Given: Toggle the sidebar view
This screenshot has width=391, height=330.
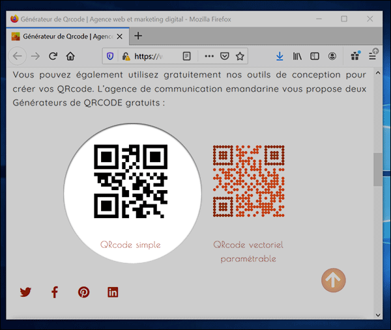Looking at the screenshot, I should pos(315,57).
